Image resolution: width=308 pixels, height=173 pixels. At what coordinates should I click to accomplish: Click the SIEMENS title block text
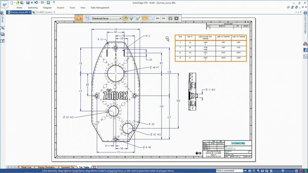pos(238,143)
